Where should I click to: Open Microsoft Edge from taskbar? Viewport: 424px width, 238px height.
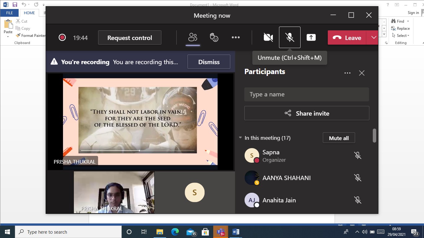pyautogui.click(x=175, y=232)
